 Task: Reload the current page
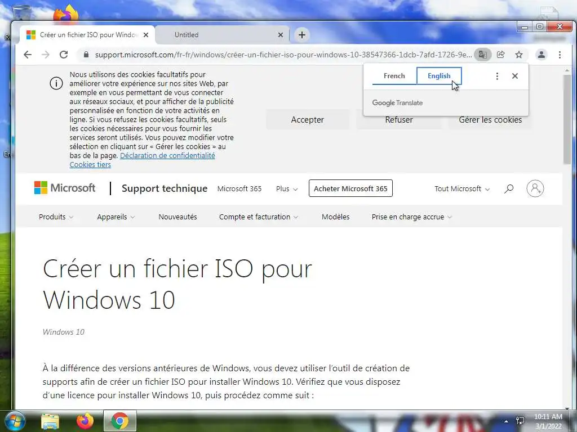(64, 55)
